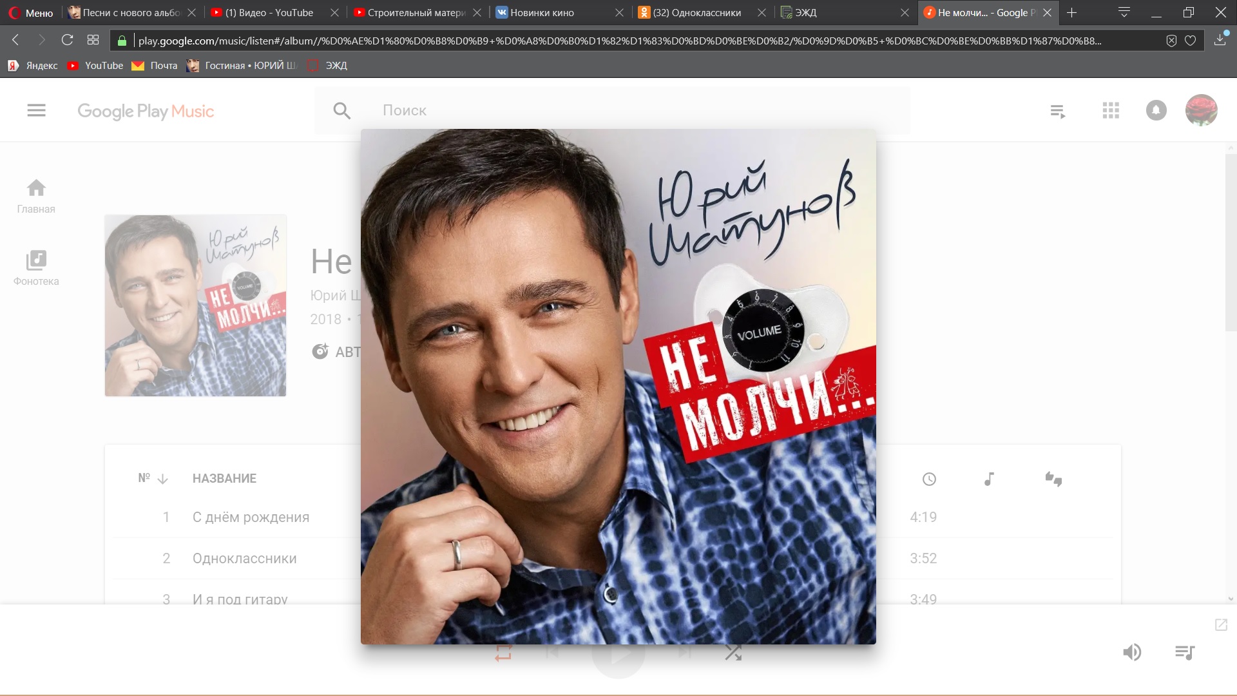Open the Почта bookmark
The width and height of the screenshot is (1237, 696).
coord(155,65)
